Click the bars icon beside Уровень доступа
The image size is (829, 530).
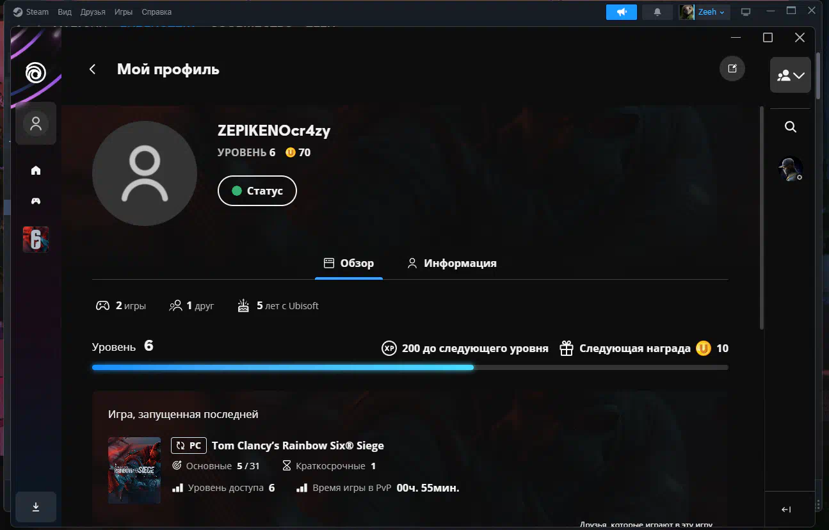(x=177, y=488)
